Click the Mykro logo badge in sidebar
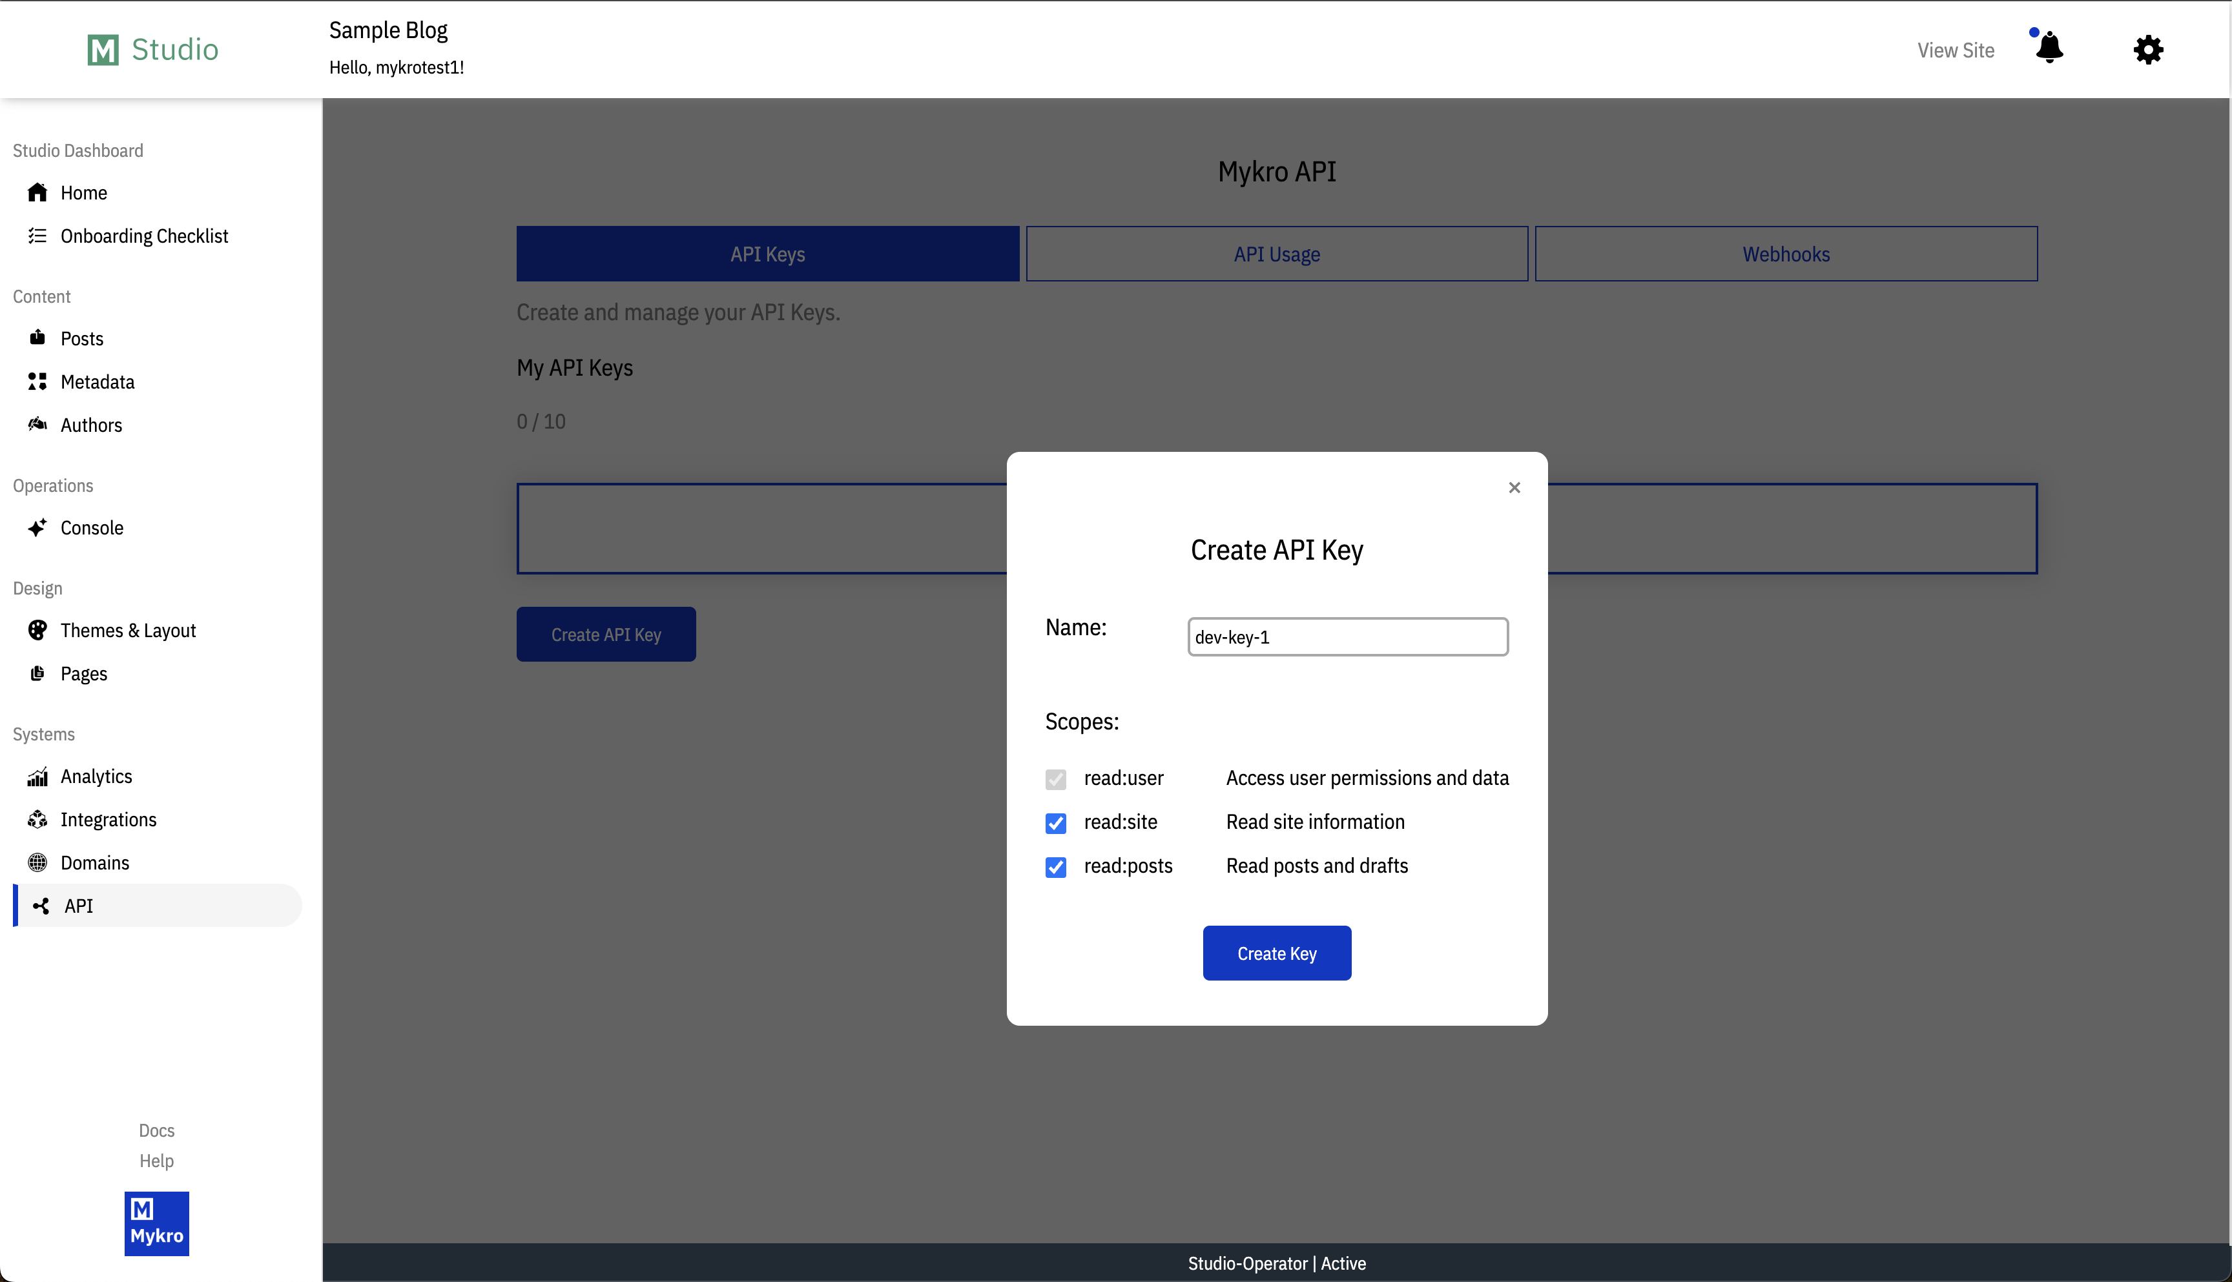2232x1282 pixels. (x=157, y=1223)
